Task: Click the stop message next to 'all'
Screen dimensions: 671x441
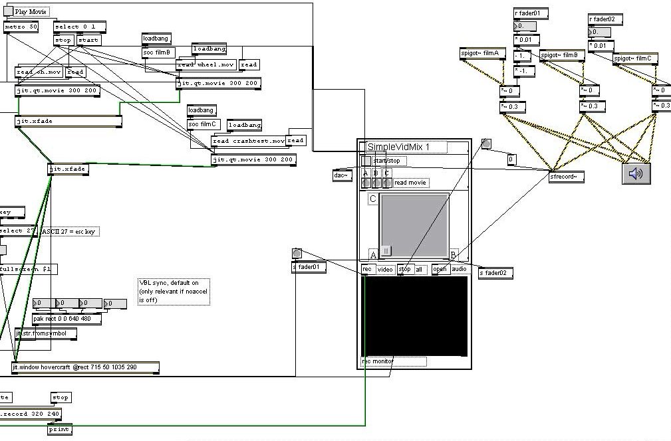Action: click(x=406, y=270)
